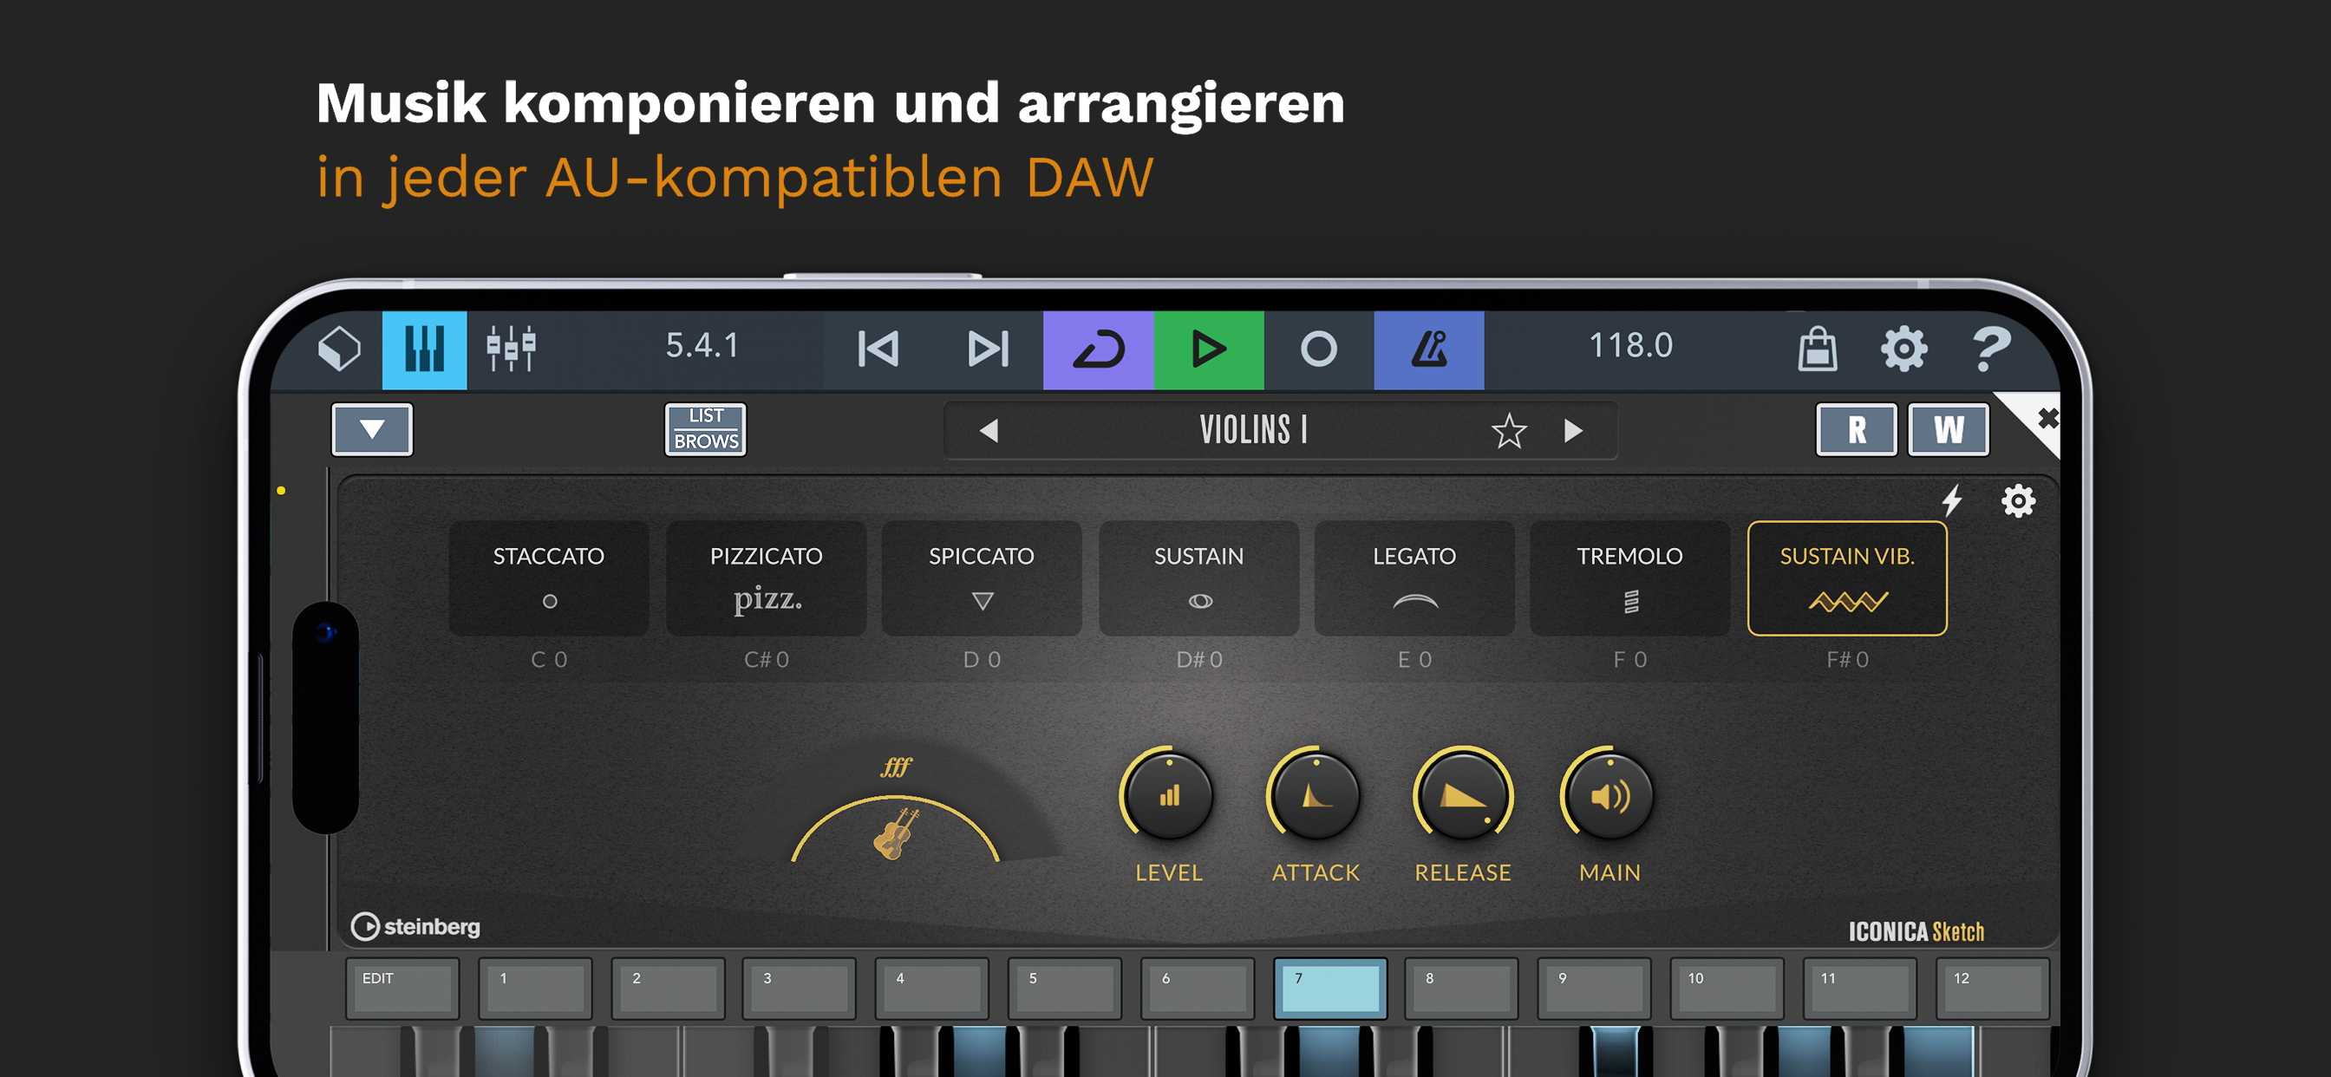
Task: Toggle the cycle loop mode
Action: tap(1098, 349)
